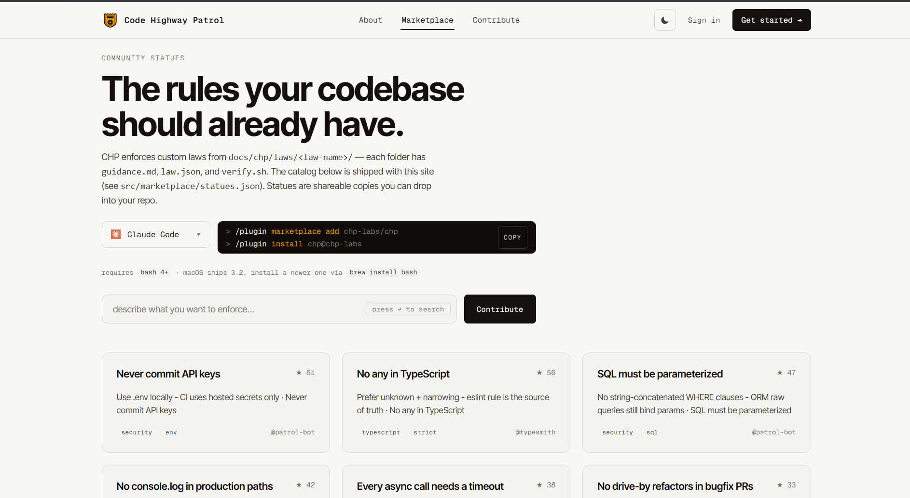Star the 'Every async call needs a timeout' statute
Screen dimensions: 910x498
click(x=546, y=485)
